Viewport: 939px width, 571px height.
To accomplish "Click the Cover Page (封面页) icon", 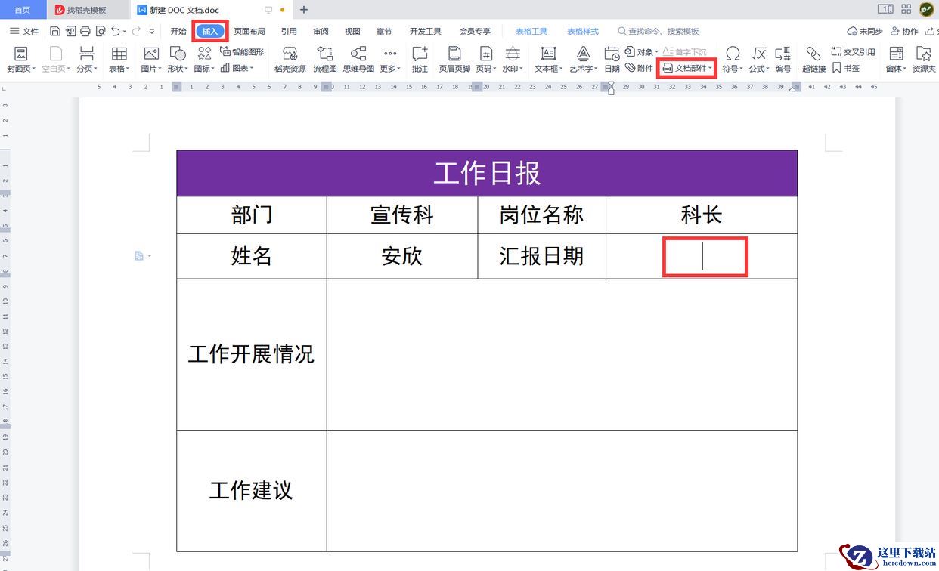I will coord(21,54).
